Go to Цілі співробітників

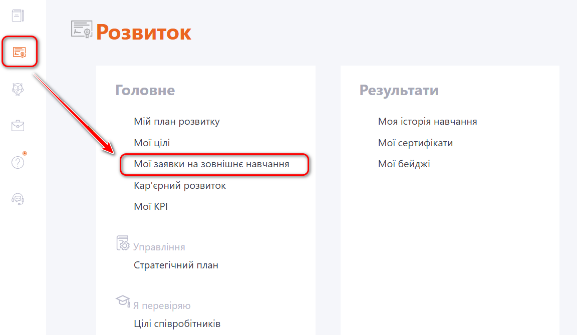coord(177,323)
